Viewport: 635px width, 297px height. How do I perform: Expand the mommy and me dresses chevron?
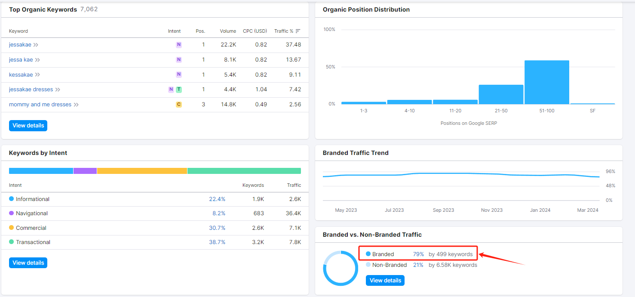coord(76,105)
